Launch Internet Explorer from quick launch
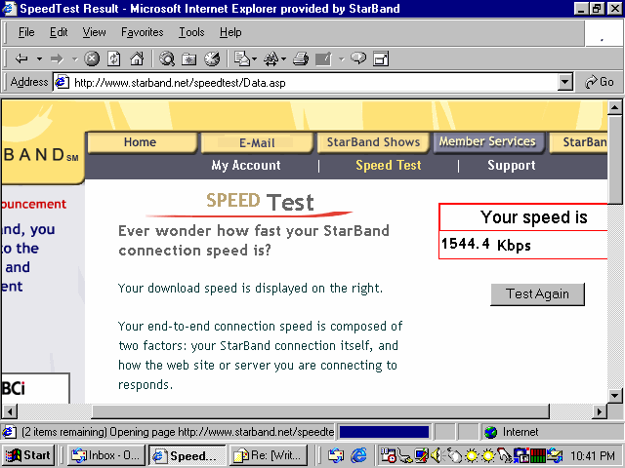The width and height of the screenshot is (625, 468). 359,455
